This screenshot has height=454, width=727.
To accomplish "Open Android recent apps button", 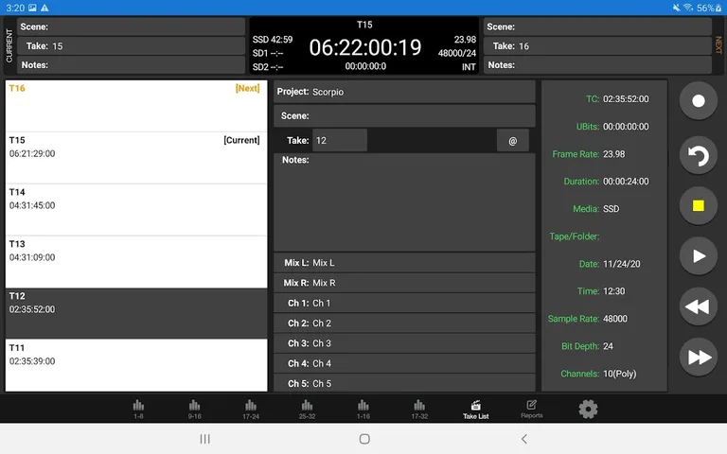I will coord(204,438).
